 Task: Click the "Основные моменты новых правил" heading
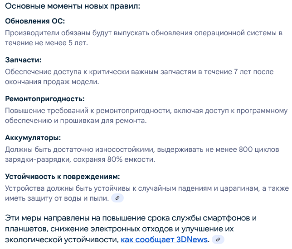73,7
